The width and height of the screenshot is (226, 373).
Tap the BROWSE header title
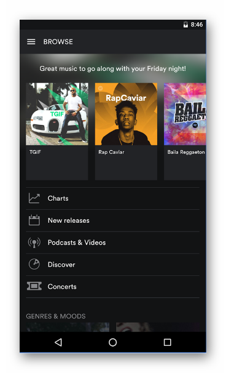coord(58,42)
